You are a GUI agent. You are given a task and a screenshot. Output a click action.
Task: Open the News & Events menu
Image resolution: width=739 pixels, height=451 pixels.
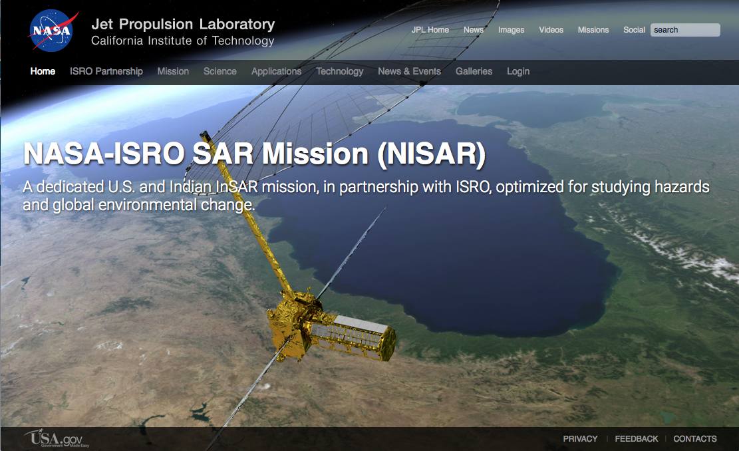[409, 71]
